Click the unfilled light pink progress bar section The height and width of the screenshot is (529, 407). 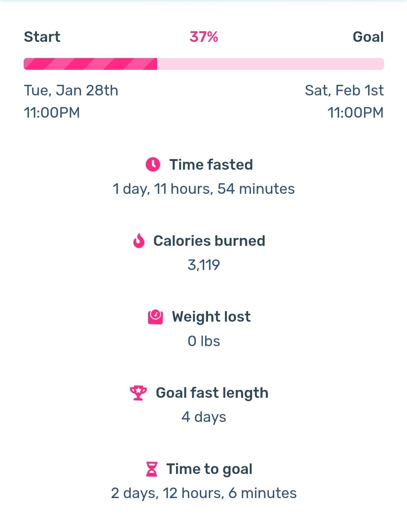(x=271, y=64)
